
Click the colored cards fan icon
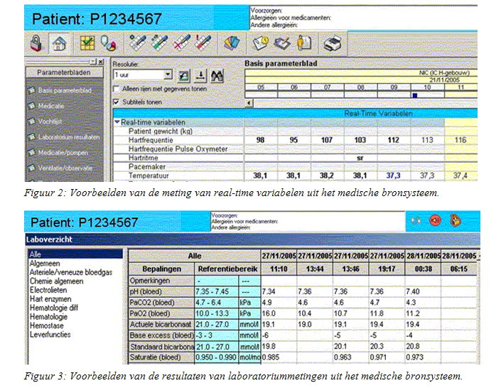coord(232,43)
